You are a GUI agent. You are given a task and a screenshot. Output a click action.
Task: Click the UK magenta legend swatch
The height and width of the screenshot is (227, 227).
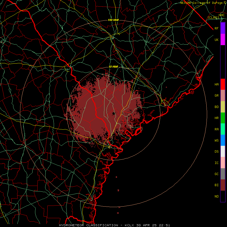tap(223, 40)
